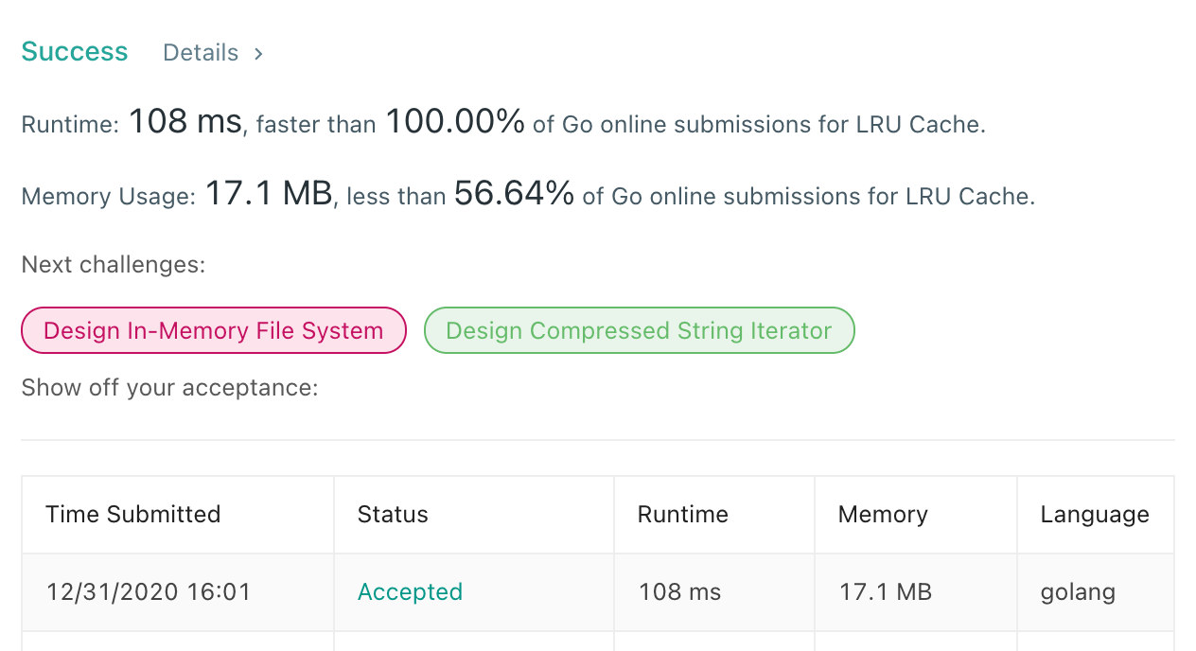
Task: Select the Runtime column header
Action: point(682,514)
